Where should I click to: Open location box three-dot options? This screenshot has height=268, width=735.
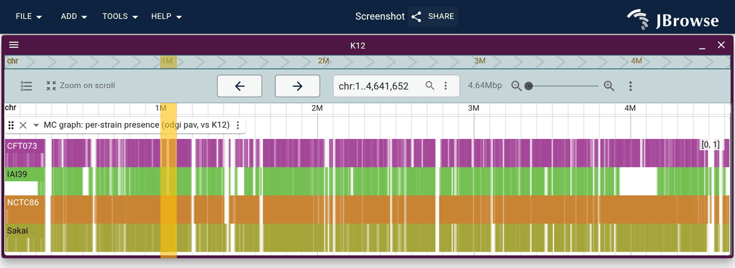[x=446, y=86]
